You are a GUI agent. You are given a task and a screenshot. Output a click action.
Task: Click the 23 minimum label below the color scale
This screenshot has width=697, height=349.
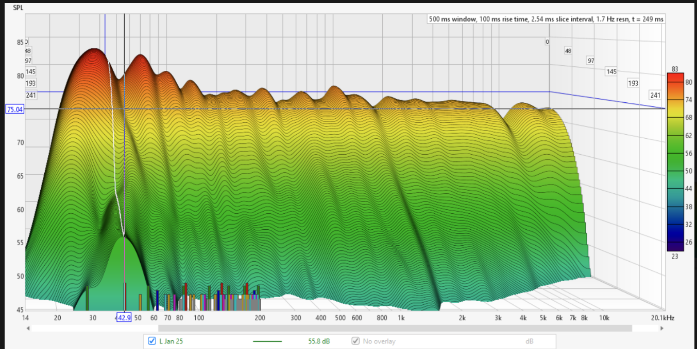(675, 256)
